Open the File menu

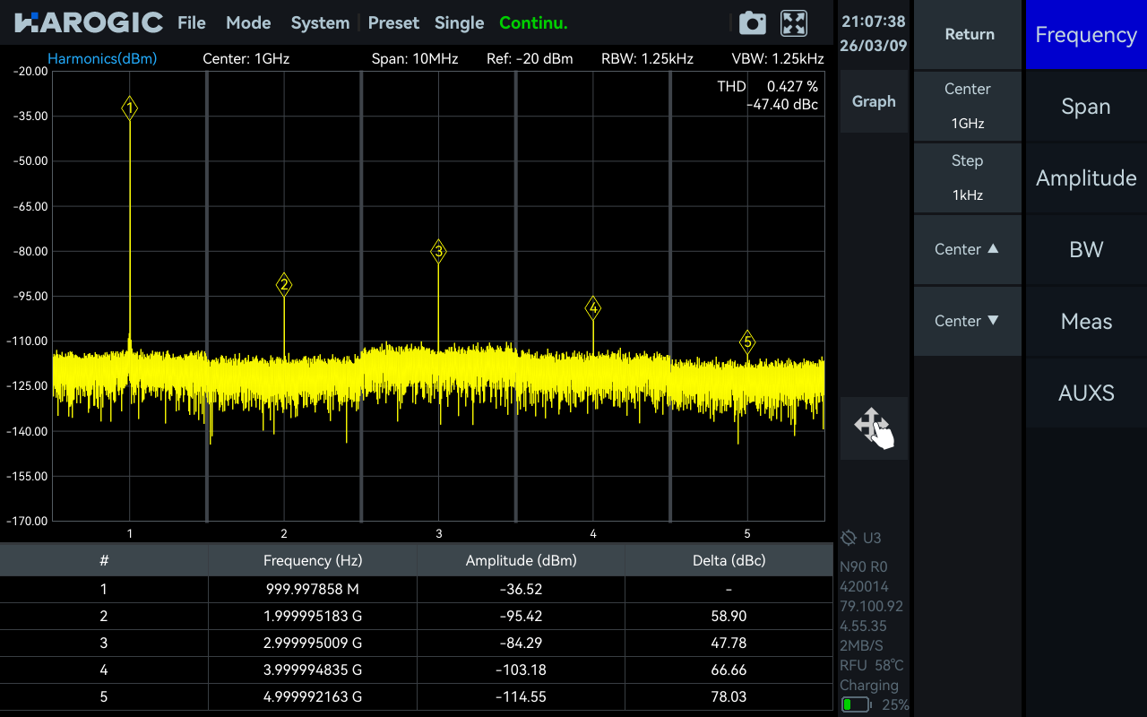(x=191, y=23)
